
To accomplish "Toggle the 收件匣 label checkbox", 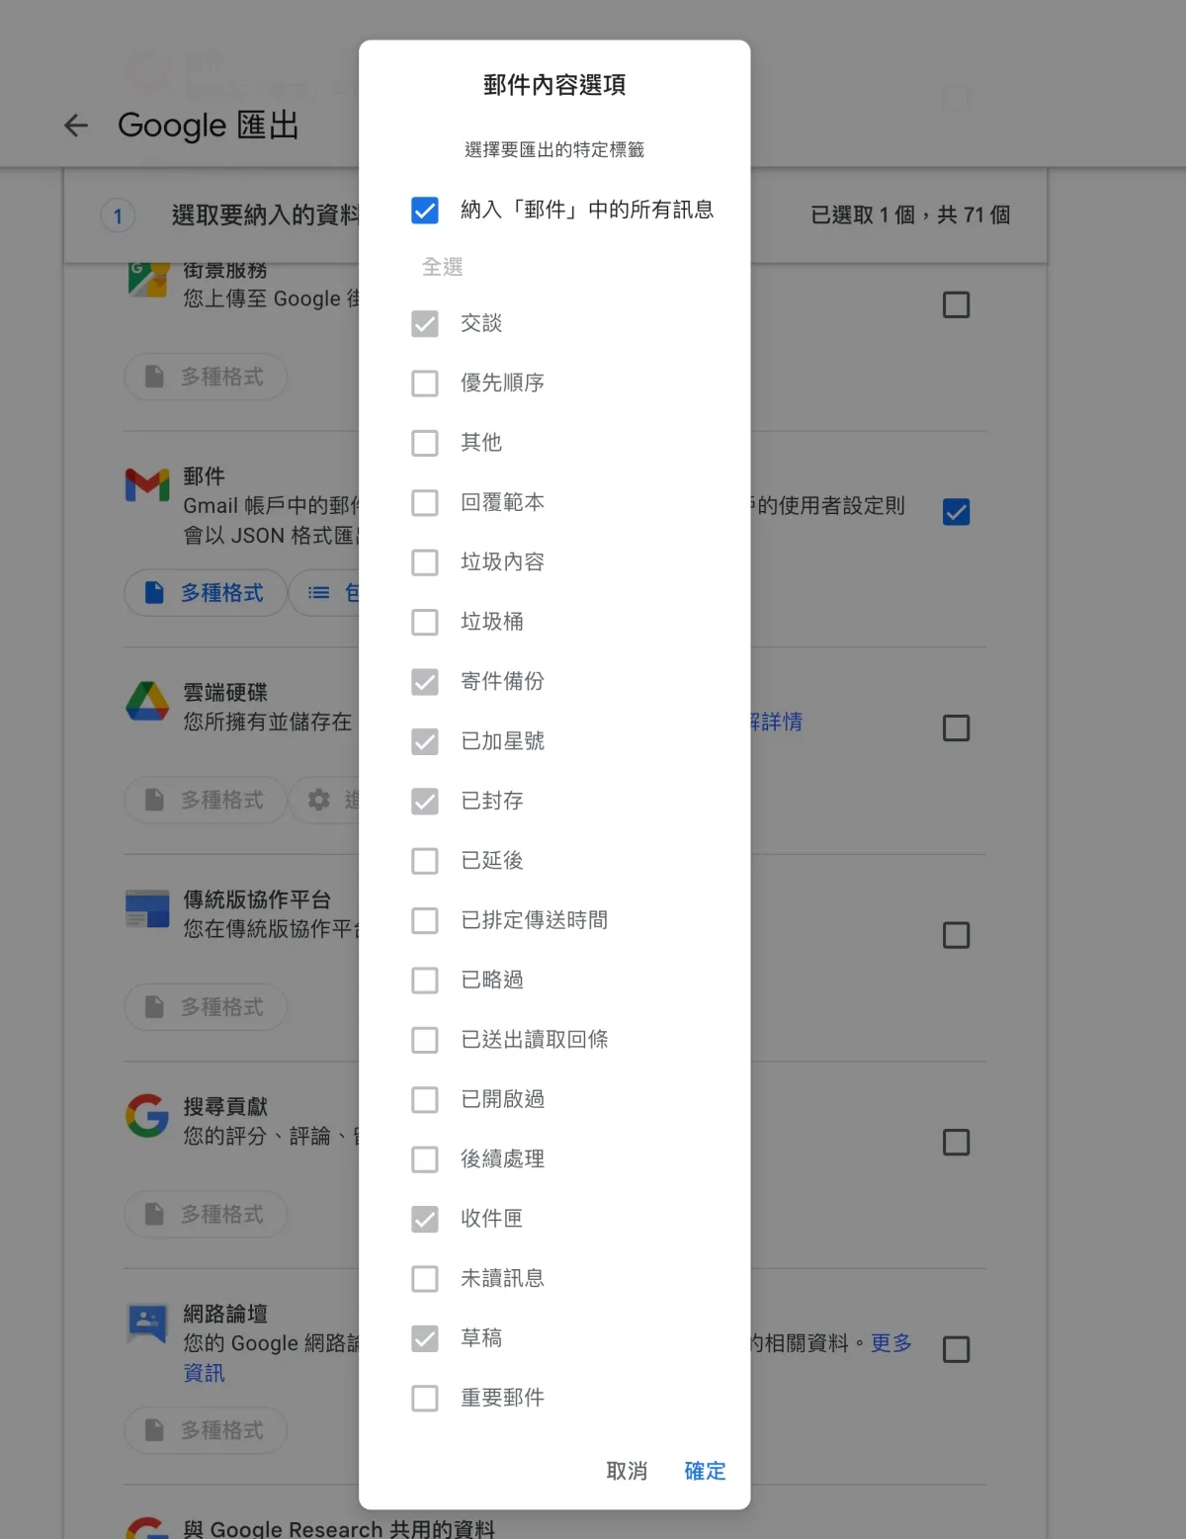I will click(425, 1220).
